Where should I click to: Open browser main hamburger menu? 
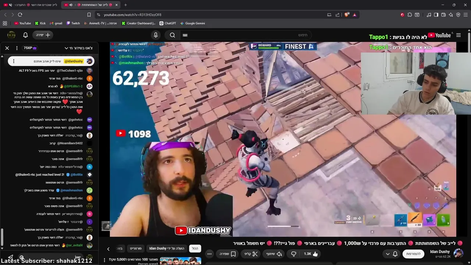coord(466,15)
